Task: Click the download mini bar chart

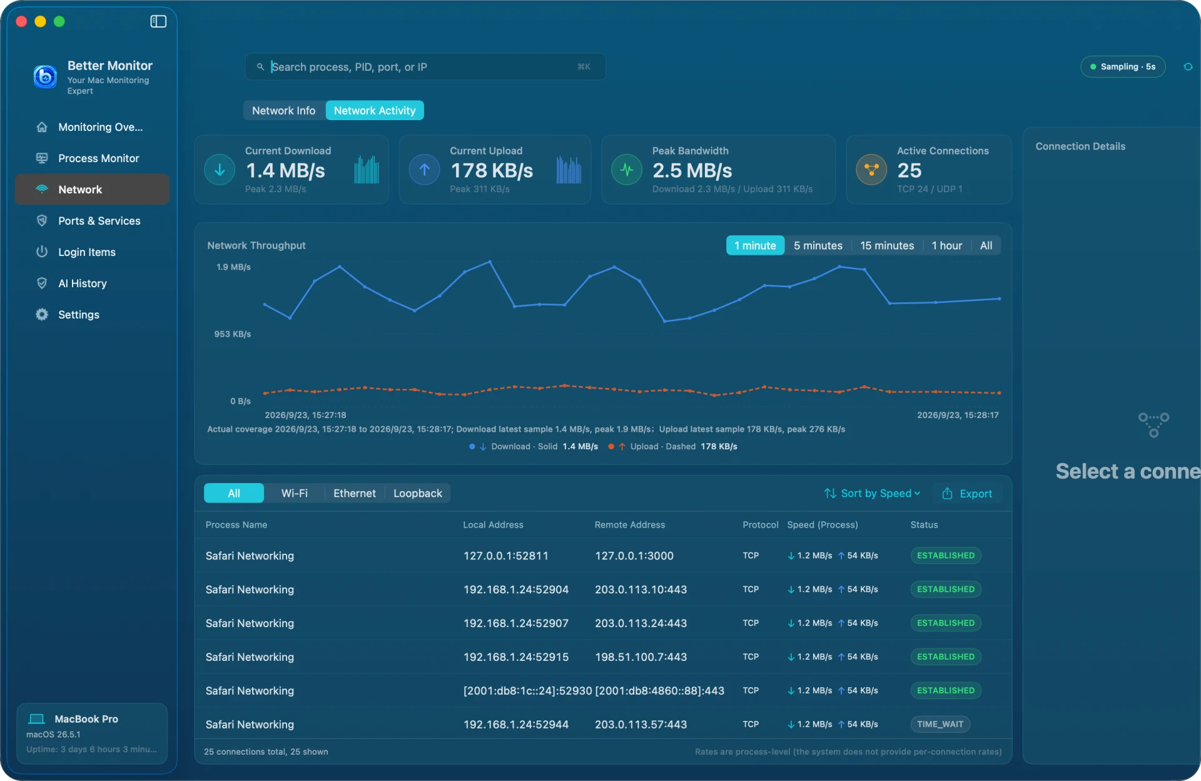Action: point(367,170)
